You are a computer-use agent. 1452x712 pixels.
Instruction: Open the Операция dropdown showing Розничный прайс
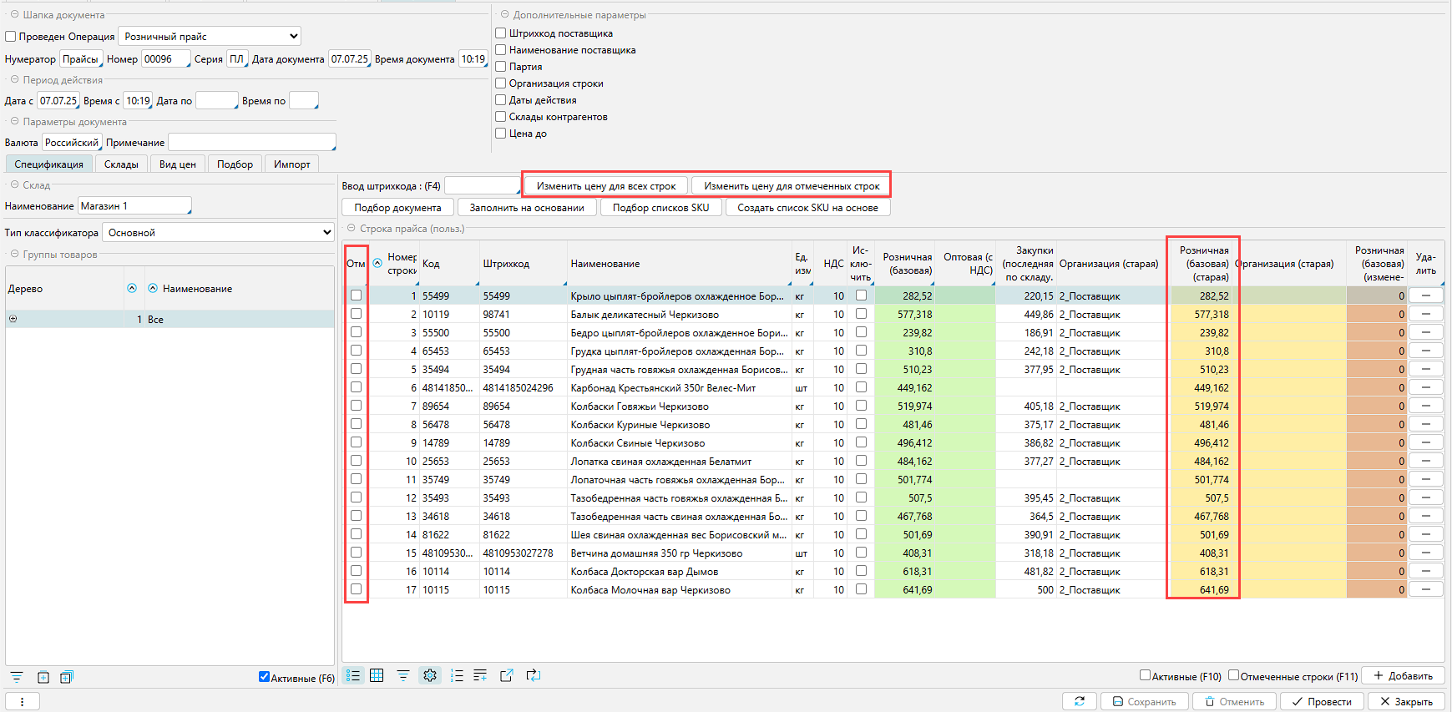(x=210, y=36)
